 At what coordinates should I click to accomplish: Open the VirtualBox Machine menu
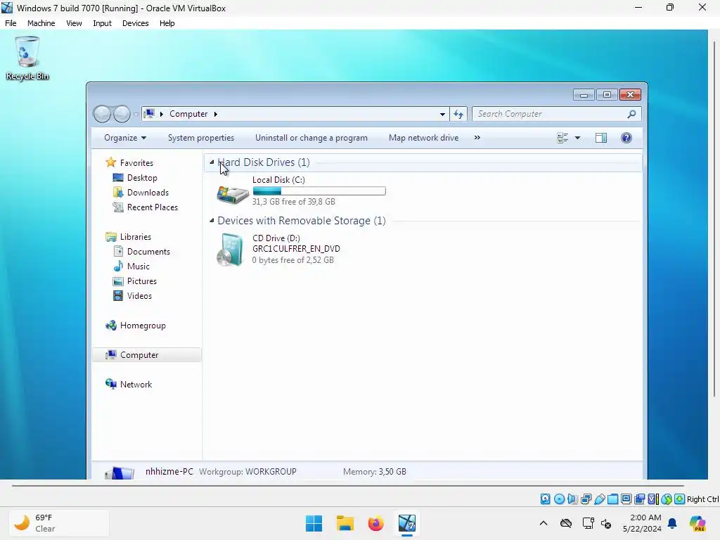(41, 23)
